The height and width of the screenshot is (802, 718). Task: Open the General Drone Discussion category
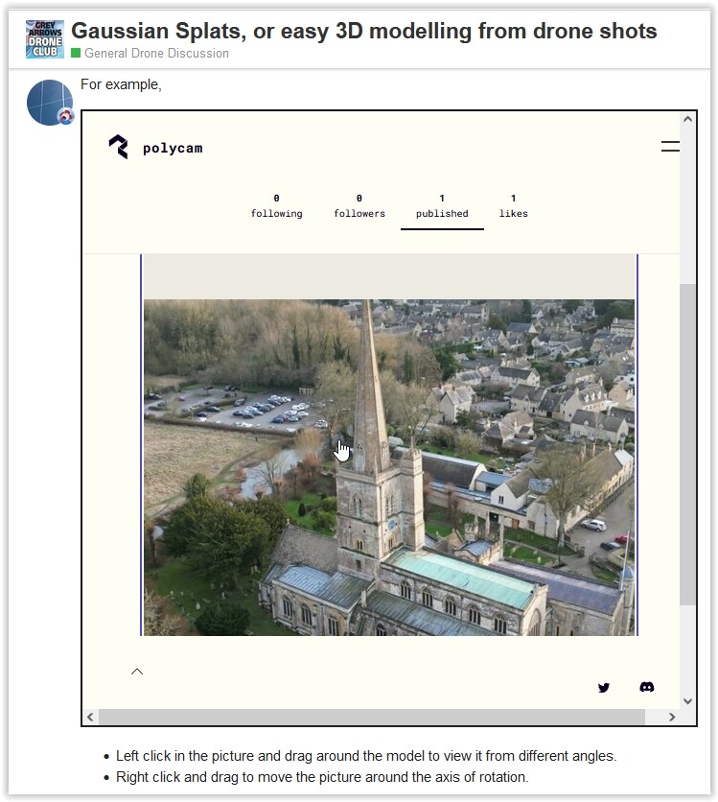click(156, 54)
